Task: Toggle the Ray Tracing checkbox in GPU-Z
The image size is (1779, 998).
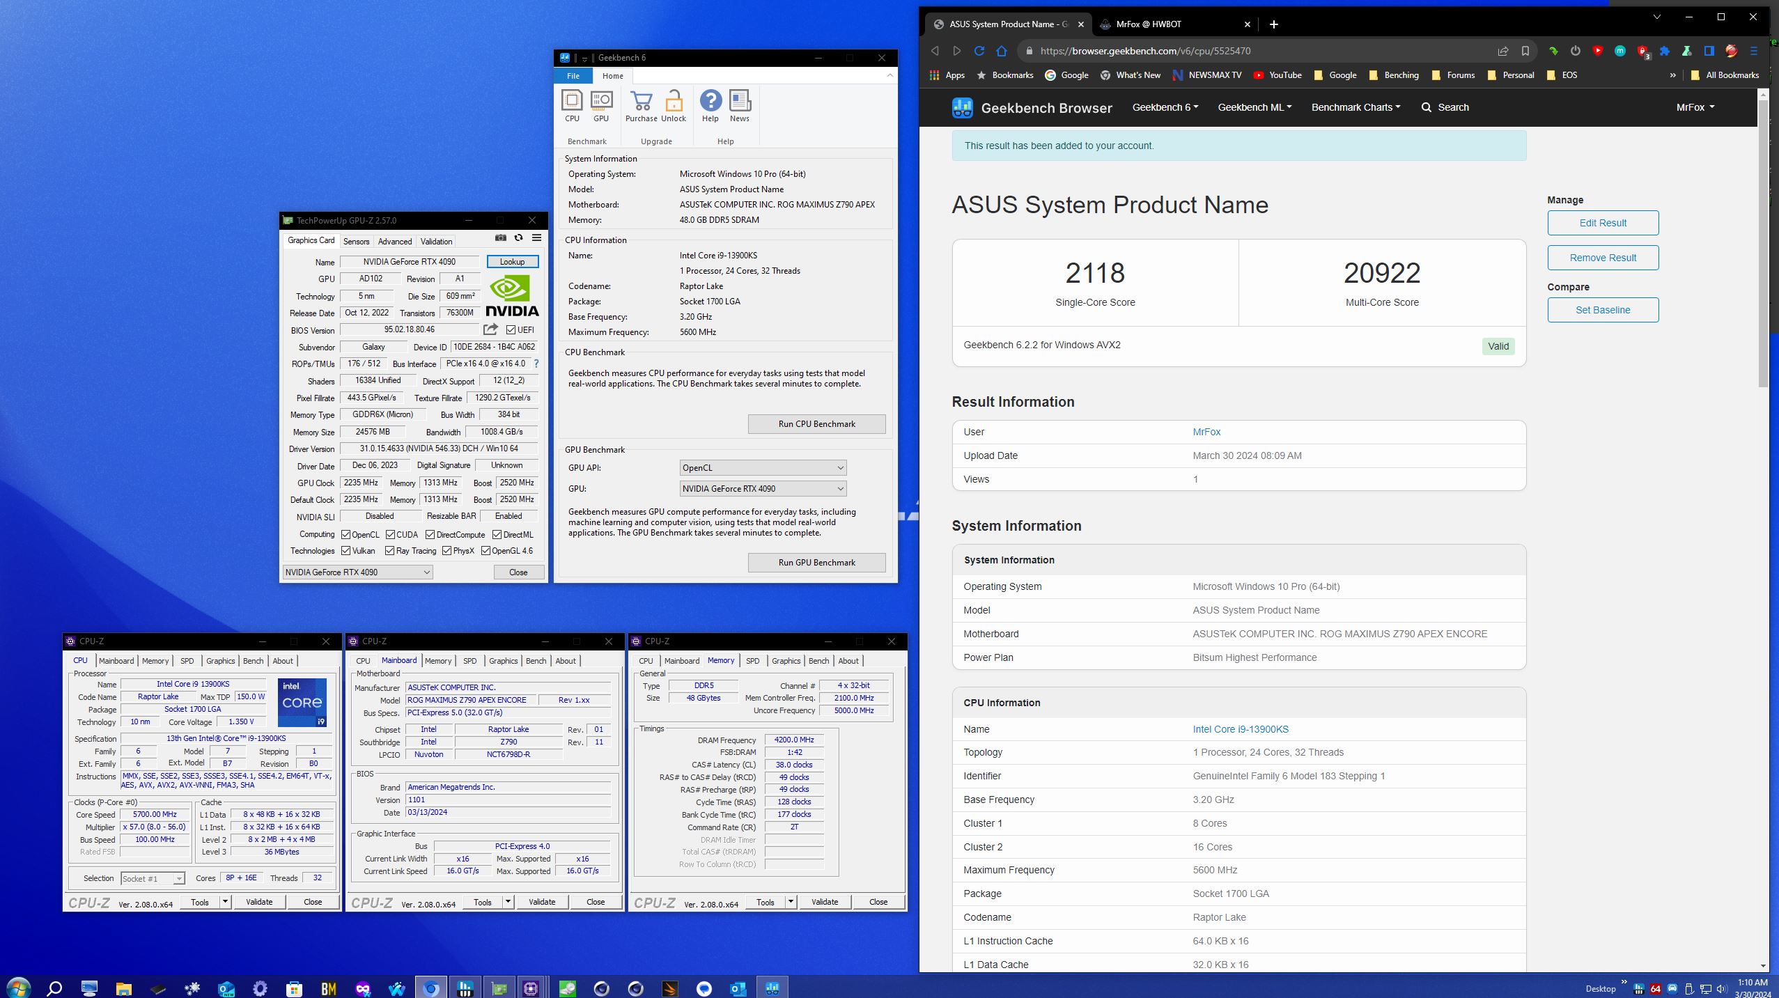Action: (x=390, y=551)
